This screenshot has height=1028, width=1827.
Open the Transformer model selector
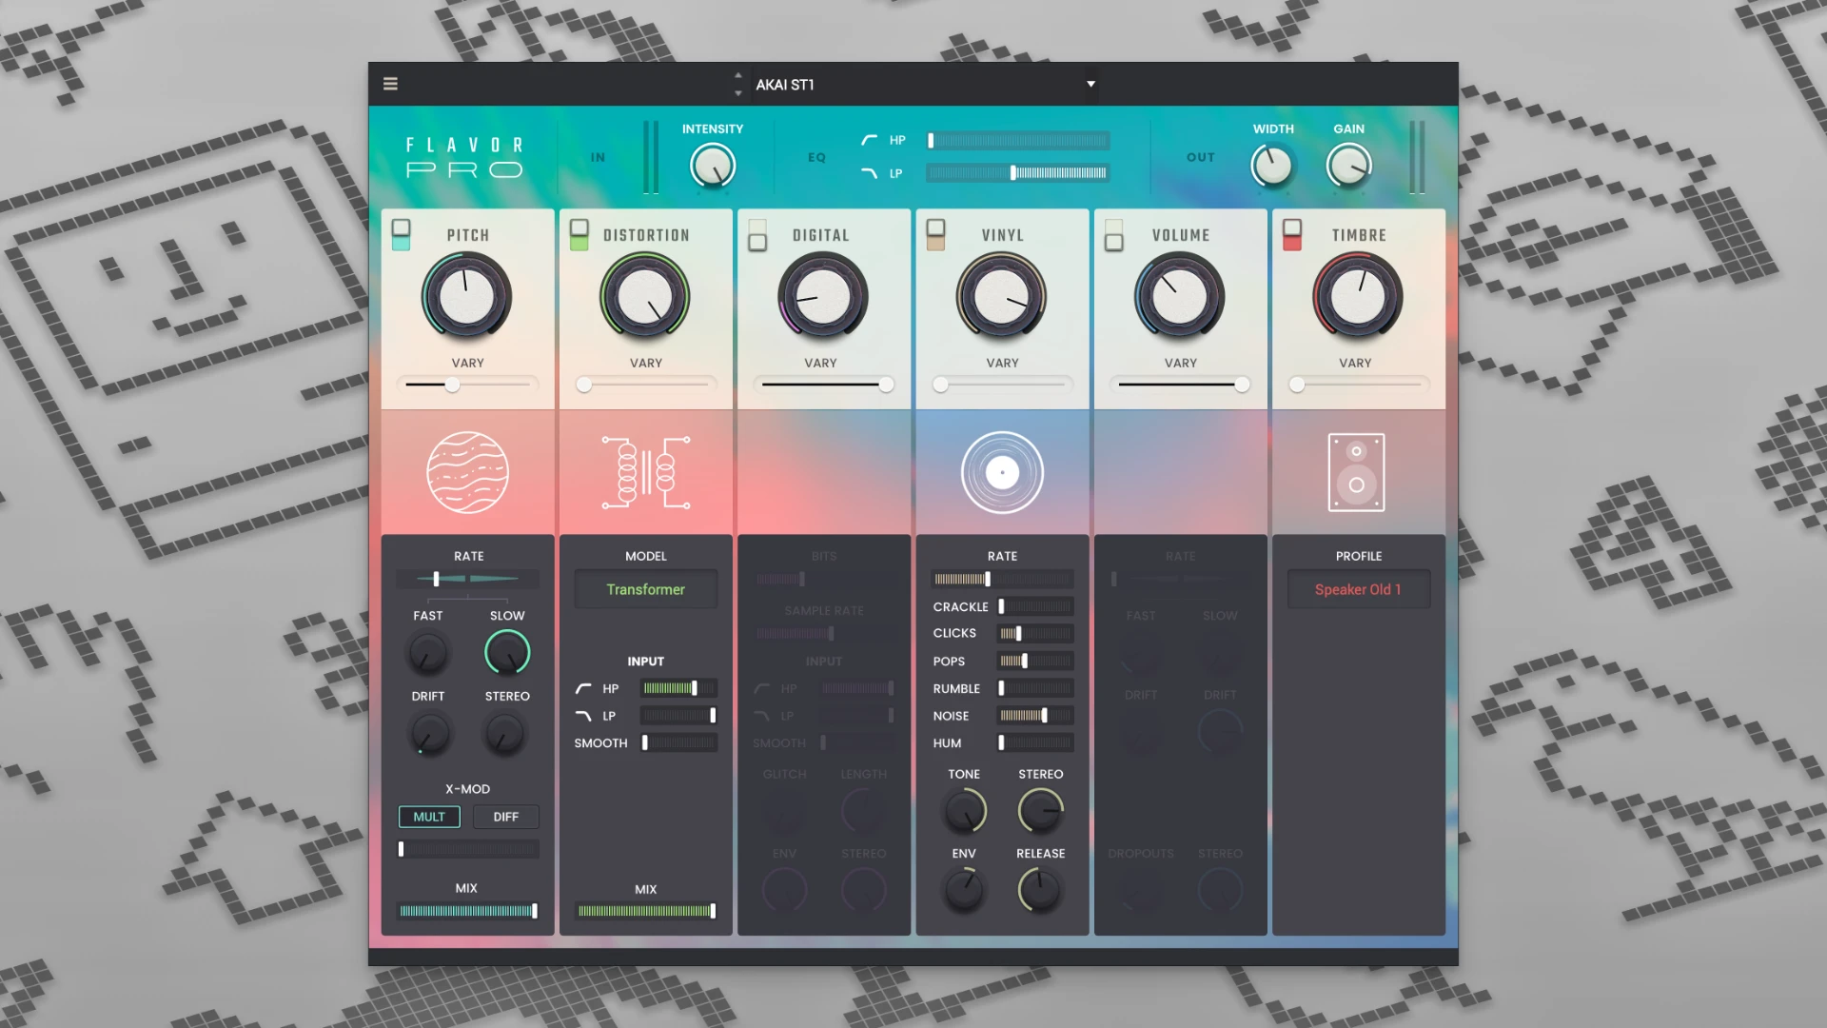(645, 588)
